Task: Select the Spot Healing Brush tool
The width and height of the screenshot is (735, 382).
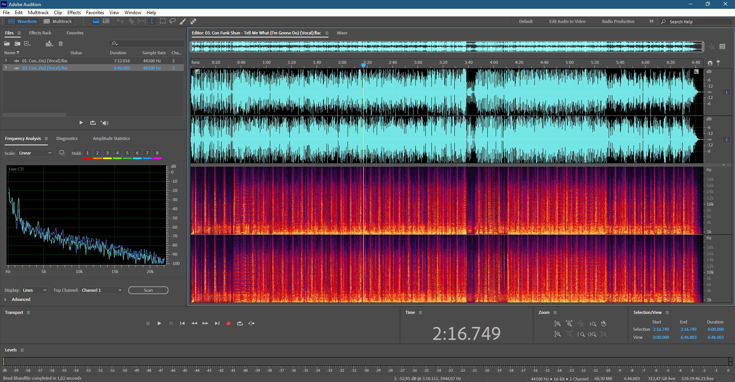Action: (193, 21)
